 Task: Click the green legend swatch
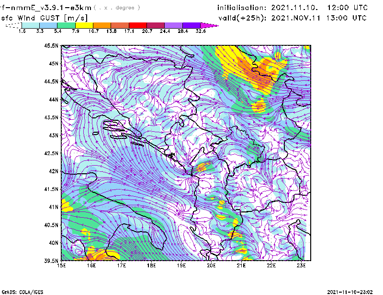pos(67,25)
